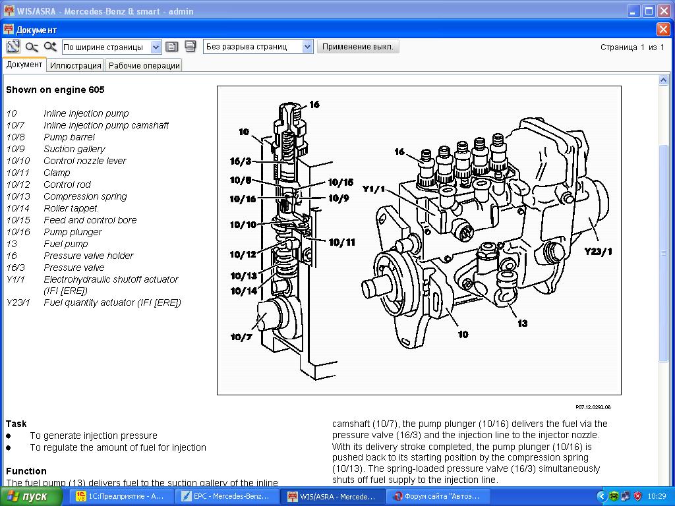This screenshot has width=675, height=506.
Task: Click the taskbar clock showing 10:29
Action: (657, 497)
